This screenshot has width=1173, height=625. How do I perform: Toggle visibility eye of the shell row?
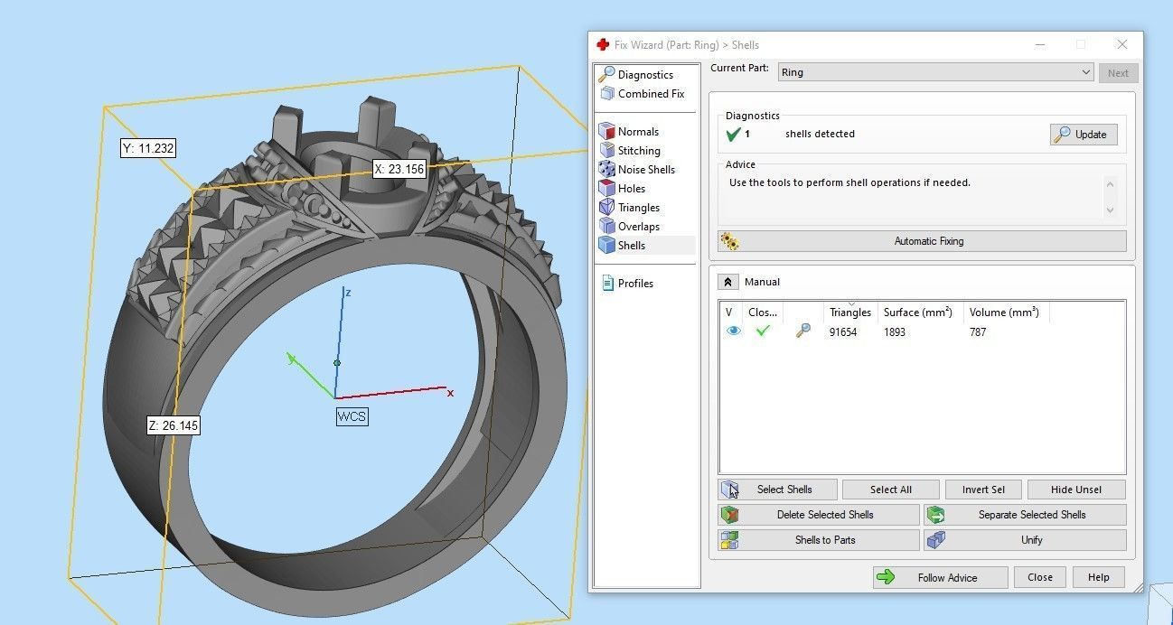733,331
